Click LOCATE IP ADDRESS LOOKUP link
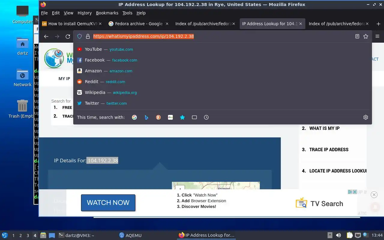The height and width of the screenshot is (240, 384). (x=338, y=171)
